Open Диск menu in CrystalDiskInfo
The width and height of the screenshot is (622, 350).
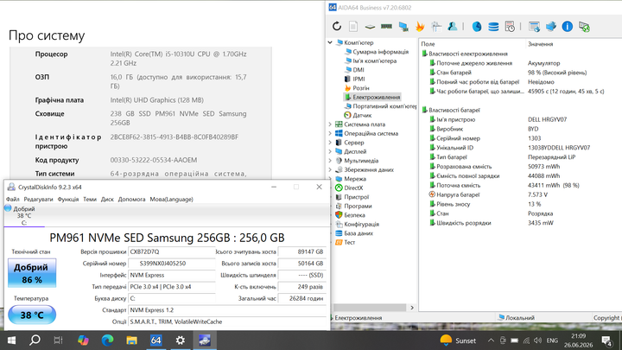click(x=107, y=200)
